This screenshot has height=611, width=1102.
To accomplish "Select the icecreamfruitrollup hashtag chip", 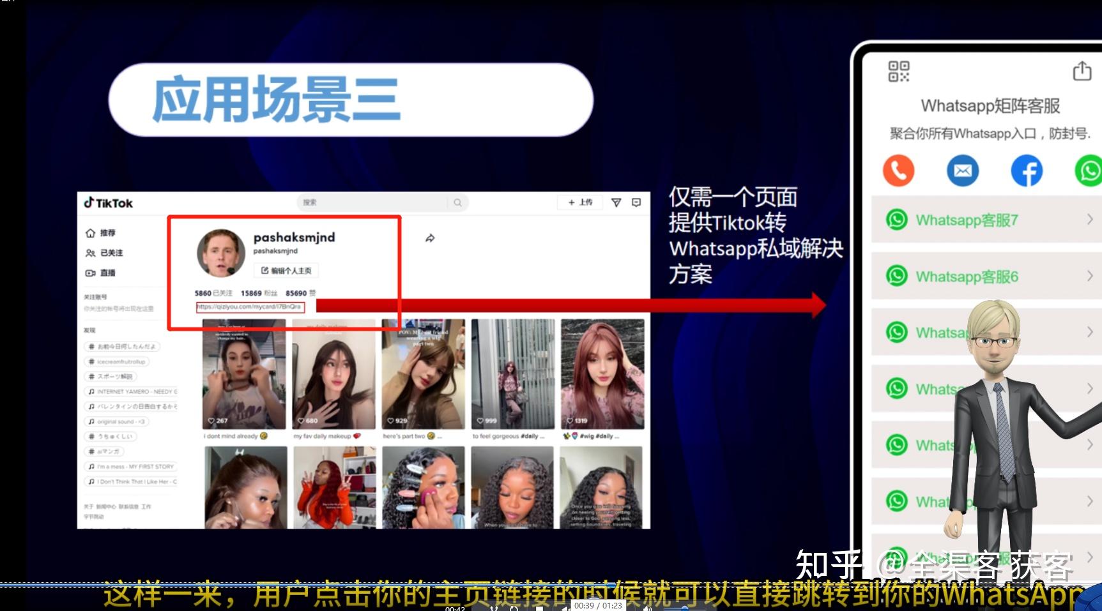I will [x=118, y=361].
